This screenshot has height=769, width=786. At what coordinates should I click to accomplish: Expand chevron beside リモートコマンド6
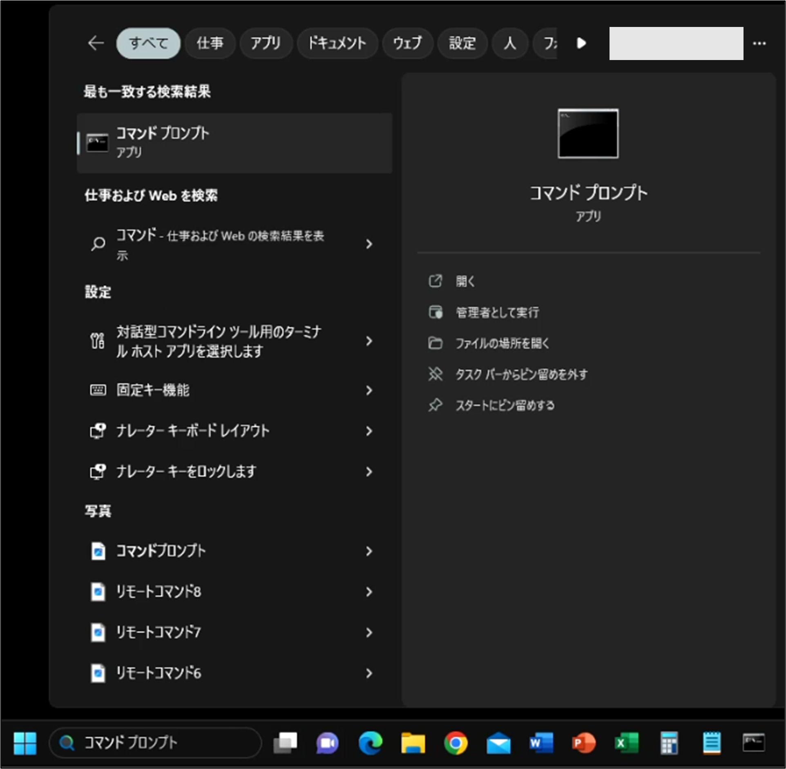pos(369,673)
